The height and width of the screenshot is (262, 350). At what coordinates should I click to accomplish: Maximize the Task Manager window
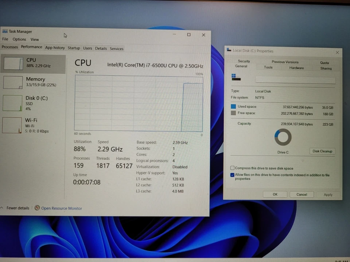pos(188,35)
